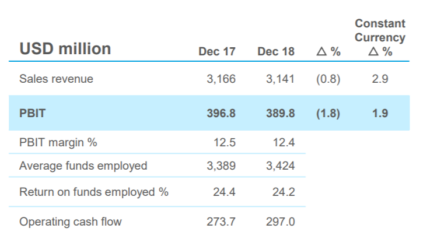This screenshot has width=423, height=232.
Task: Select Return on funds employed % label
Action: coord(94,192)
